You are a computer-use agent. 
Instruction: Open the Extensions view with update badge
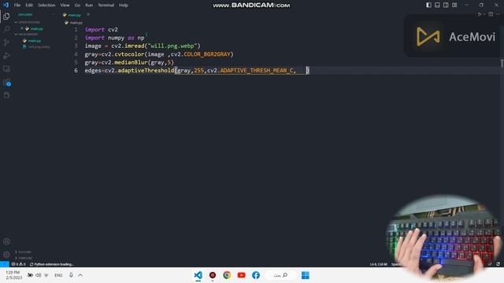click(6, 82)
